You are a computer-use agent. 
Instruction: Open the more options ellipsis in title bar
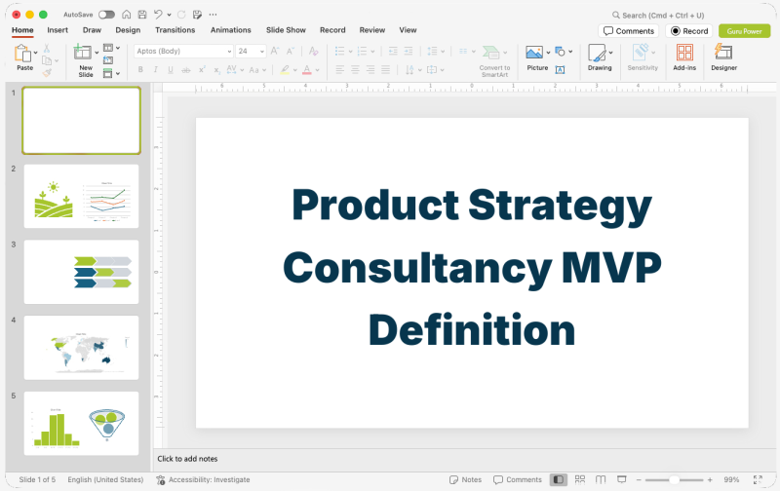[x=213, y=15]
